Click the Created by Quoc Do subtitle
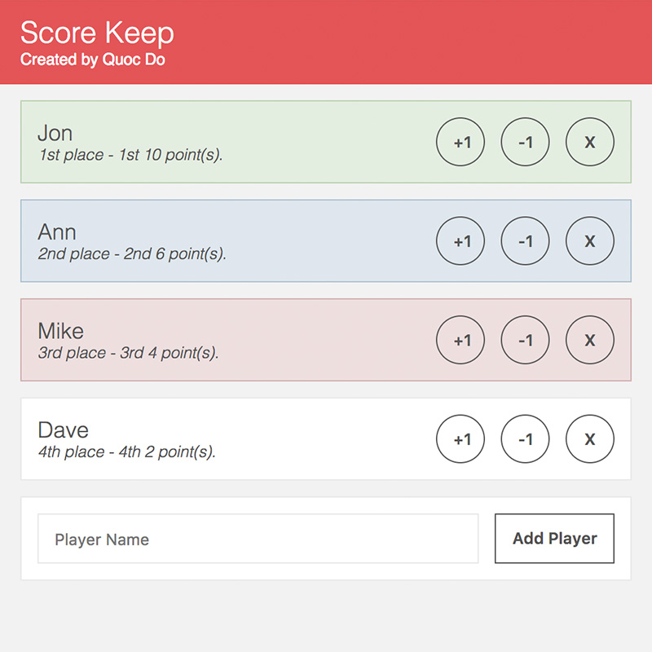Image resolution: width=652 pixels, height=652 pixels. click(x=93, y=59)
